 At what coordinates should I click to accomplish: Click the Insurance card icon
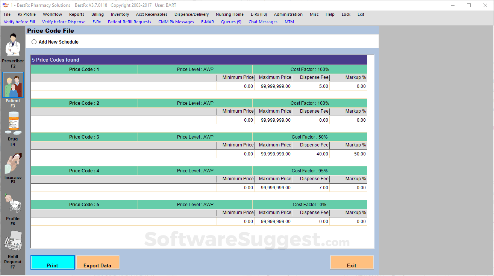(13, 163)
